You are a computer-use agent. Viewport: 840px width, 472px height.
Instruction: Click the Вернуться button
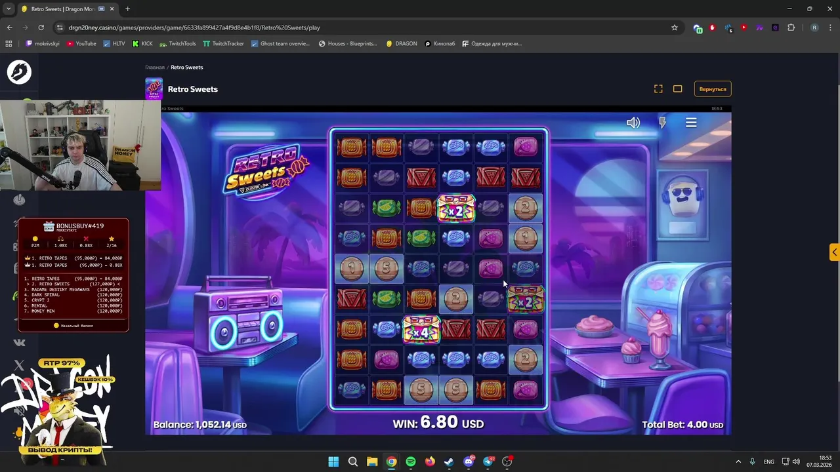tap(713, 88)
